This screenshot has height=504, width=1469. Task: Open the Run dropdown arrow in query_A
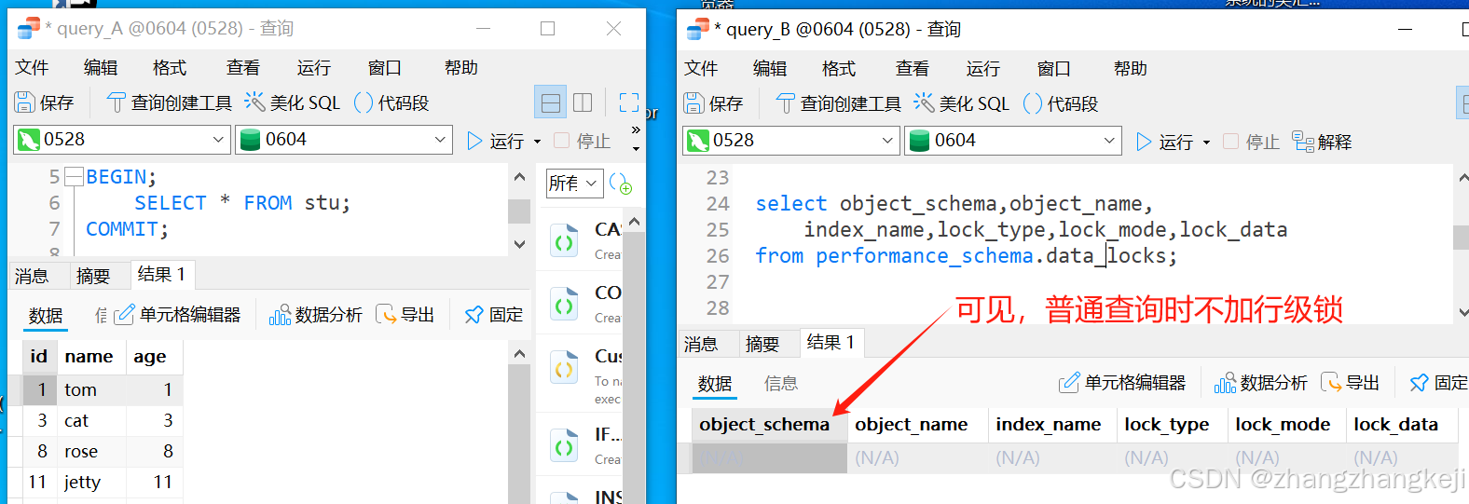[x=537, y=142]
